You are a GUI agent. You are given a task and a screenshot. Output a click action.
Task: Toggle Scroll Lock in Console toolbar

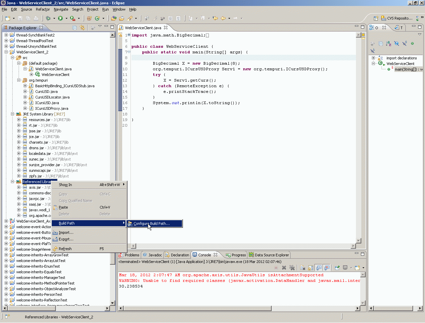tap(311, 268)
